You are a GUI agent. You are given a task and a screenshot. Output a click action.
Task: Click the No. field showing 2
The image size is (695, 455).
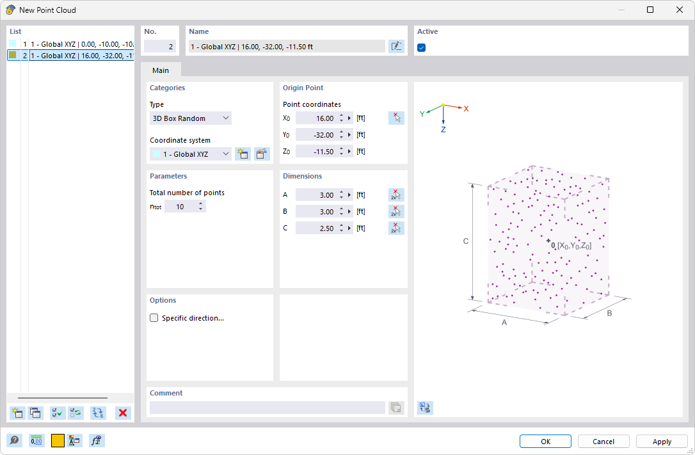(x=160, y=47)
